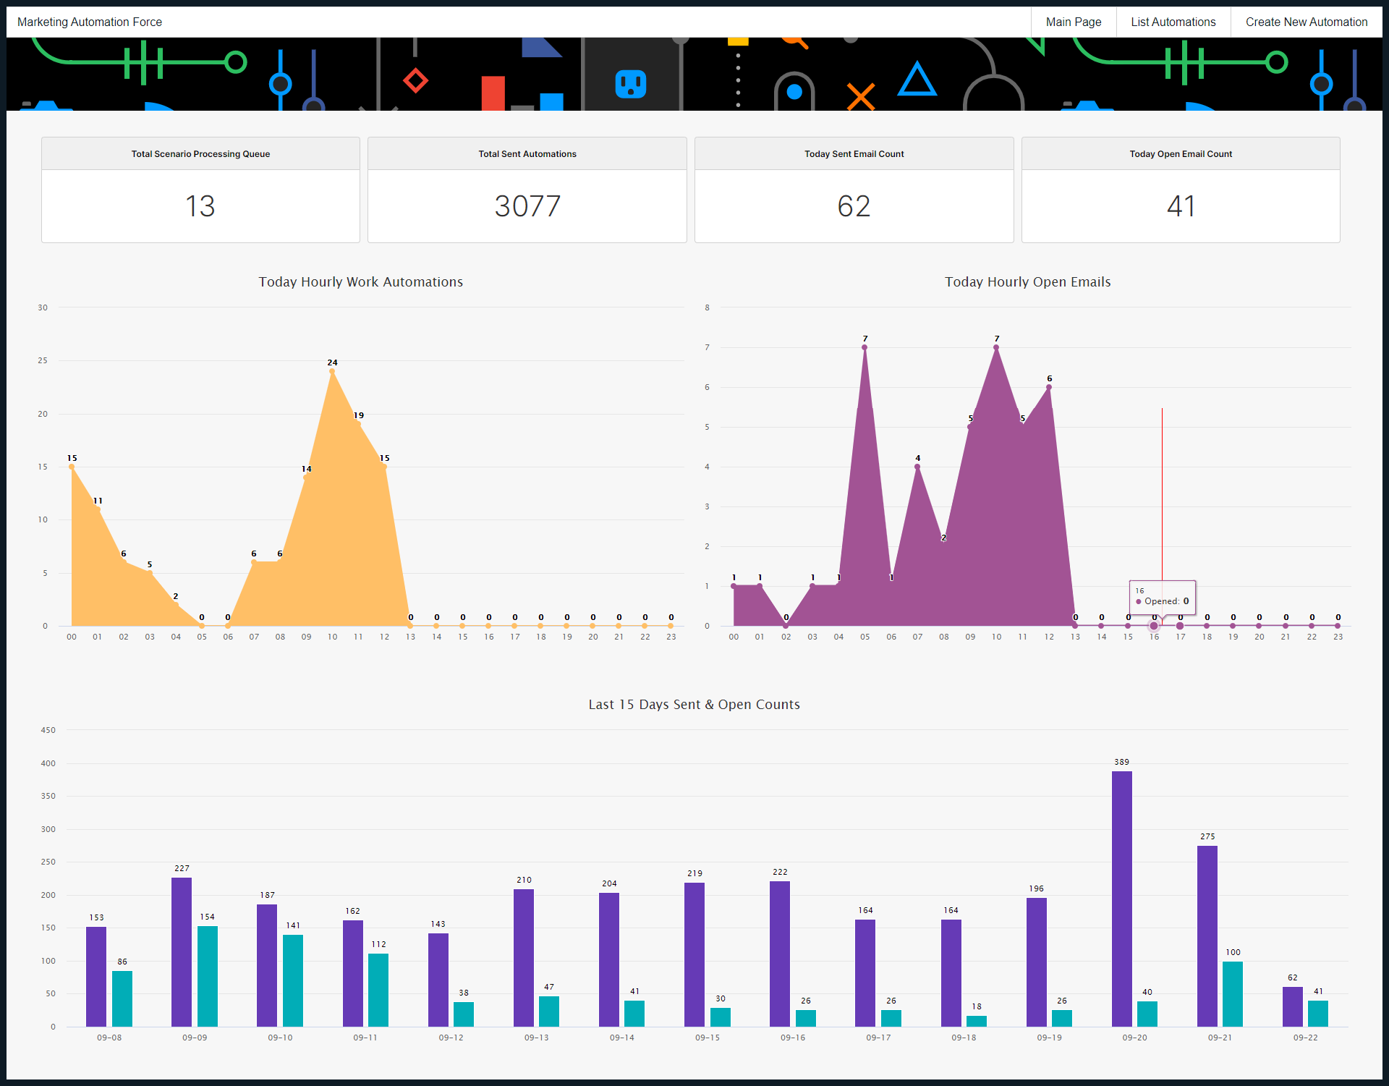Go to Create New Automation
The width and height of the screenshot is (1389, 1086).
click(1307, 22)
